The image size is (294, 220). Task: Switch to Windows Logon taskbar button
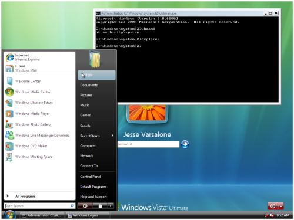[x=88, y=215]
